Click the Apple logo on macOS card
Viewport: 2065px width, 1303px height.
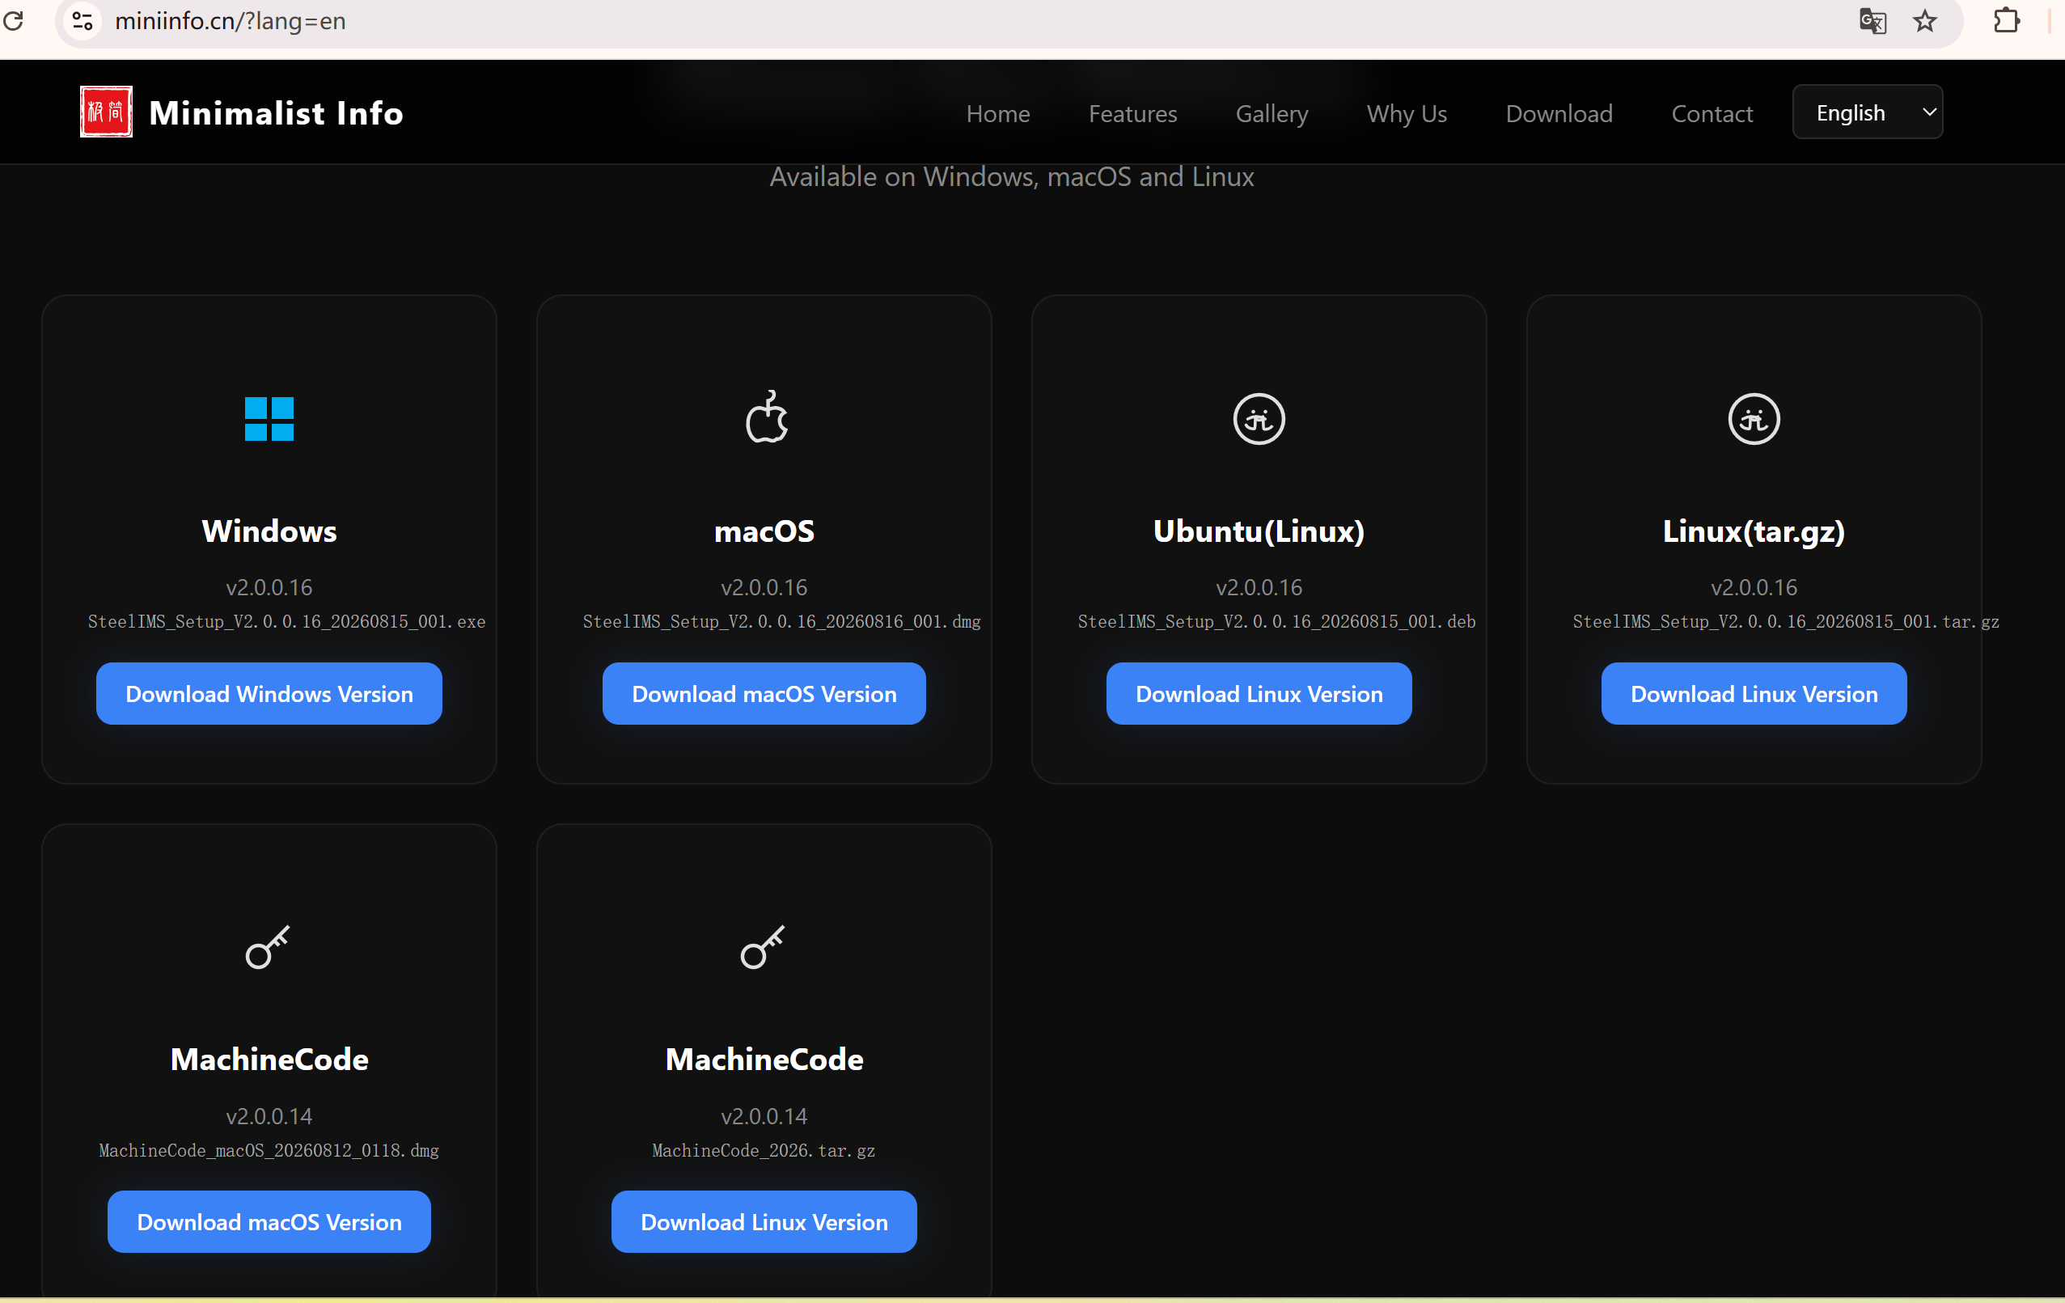766,417
